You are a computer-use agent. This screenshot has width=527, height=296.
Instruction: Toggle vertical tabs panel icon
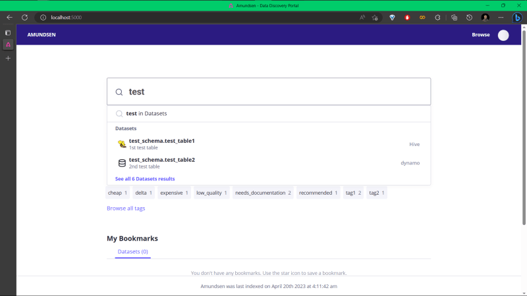pyautogui.click(x=8, y=33)
